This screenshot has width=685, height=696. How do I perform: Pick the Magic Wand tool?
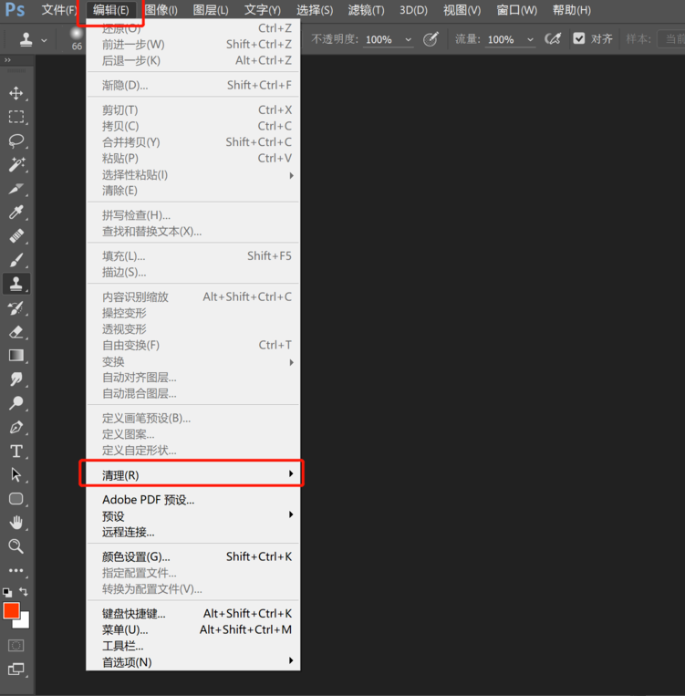point(16,164)
